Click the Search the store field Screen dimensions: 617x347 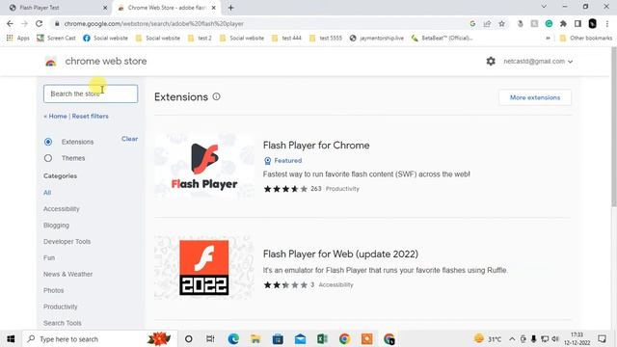[91, 93]
